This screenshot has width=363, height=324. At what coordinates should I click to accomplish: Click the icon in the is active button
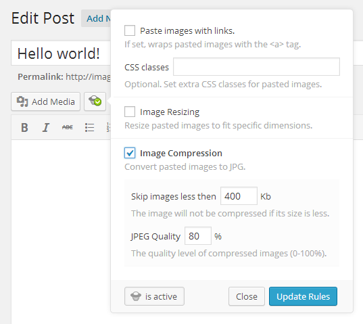[136, 296]
